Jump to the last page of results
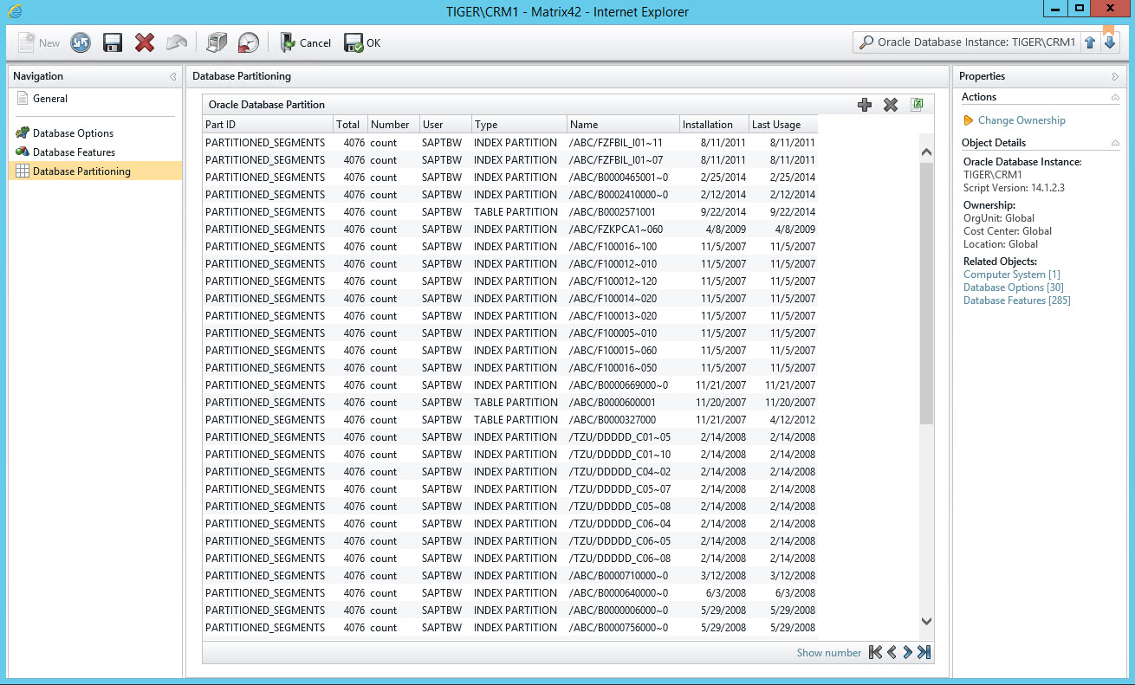 924,653
